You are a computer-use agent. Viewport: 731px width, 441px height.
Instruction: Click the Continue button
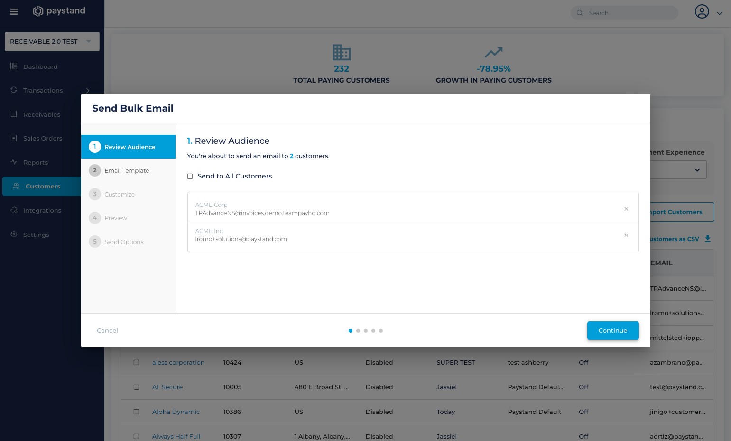(613, 330)
